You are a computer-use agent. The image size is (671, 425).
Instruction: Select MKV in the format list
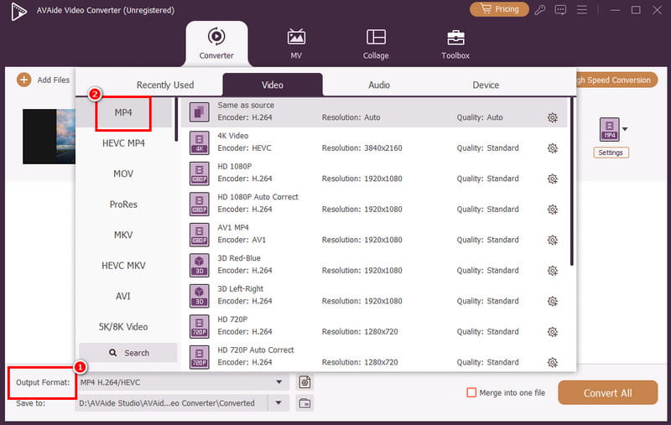point(123,235)
